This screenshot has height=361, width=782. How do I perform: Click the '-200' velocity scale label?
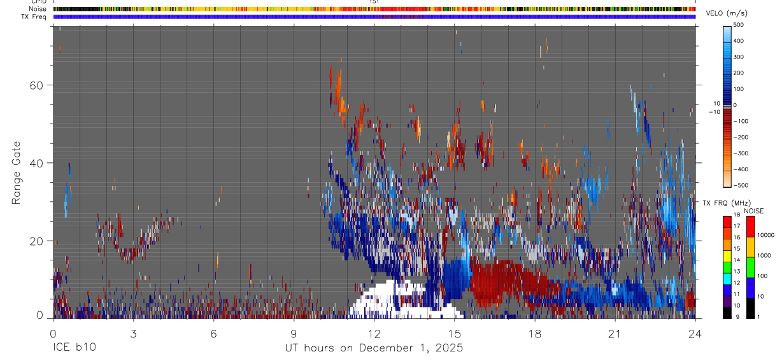click(741, 137)
